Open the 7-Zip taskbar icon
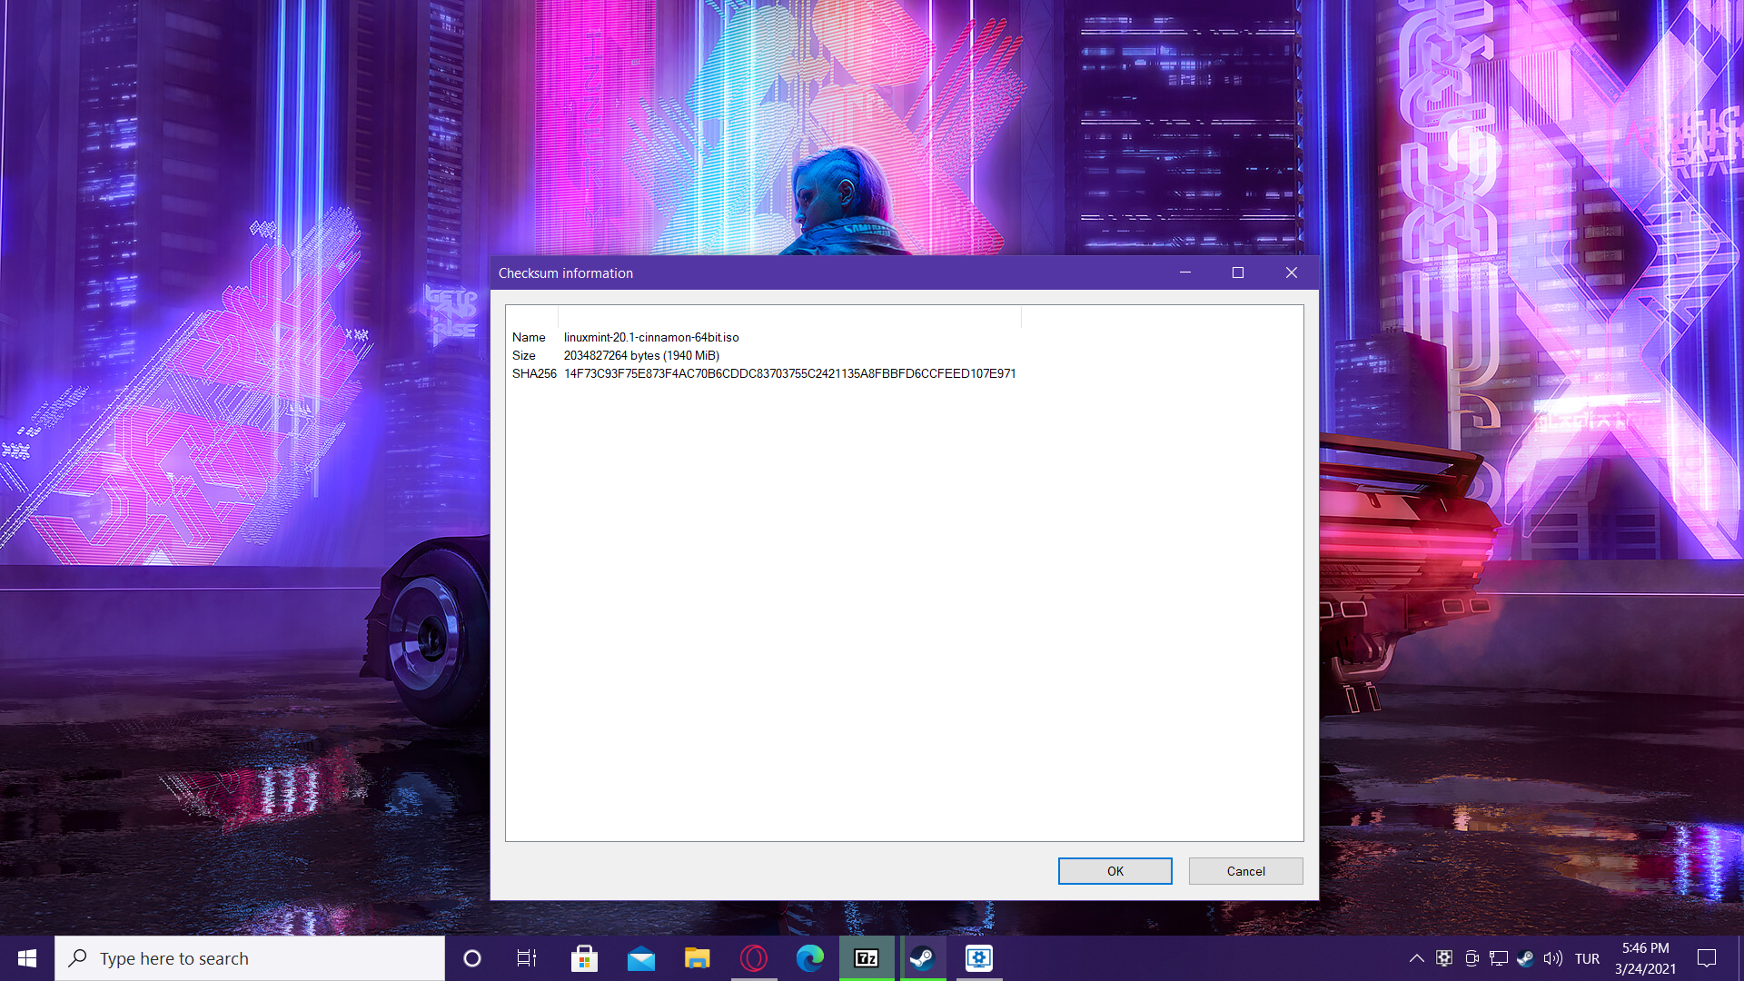The image size is (1744, 981). (867, 958)
